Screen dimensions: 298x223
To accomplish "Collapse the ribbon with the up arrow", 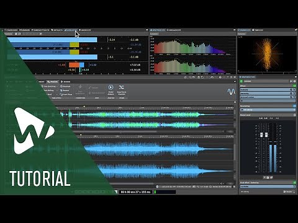I will [235, 82].
